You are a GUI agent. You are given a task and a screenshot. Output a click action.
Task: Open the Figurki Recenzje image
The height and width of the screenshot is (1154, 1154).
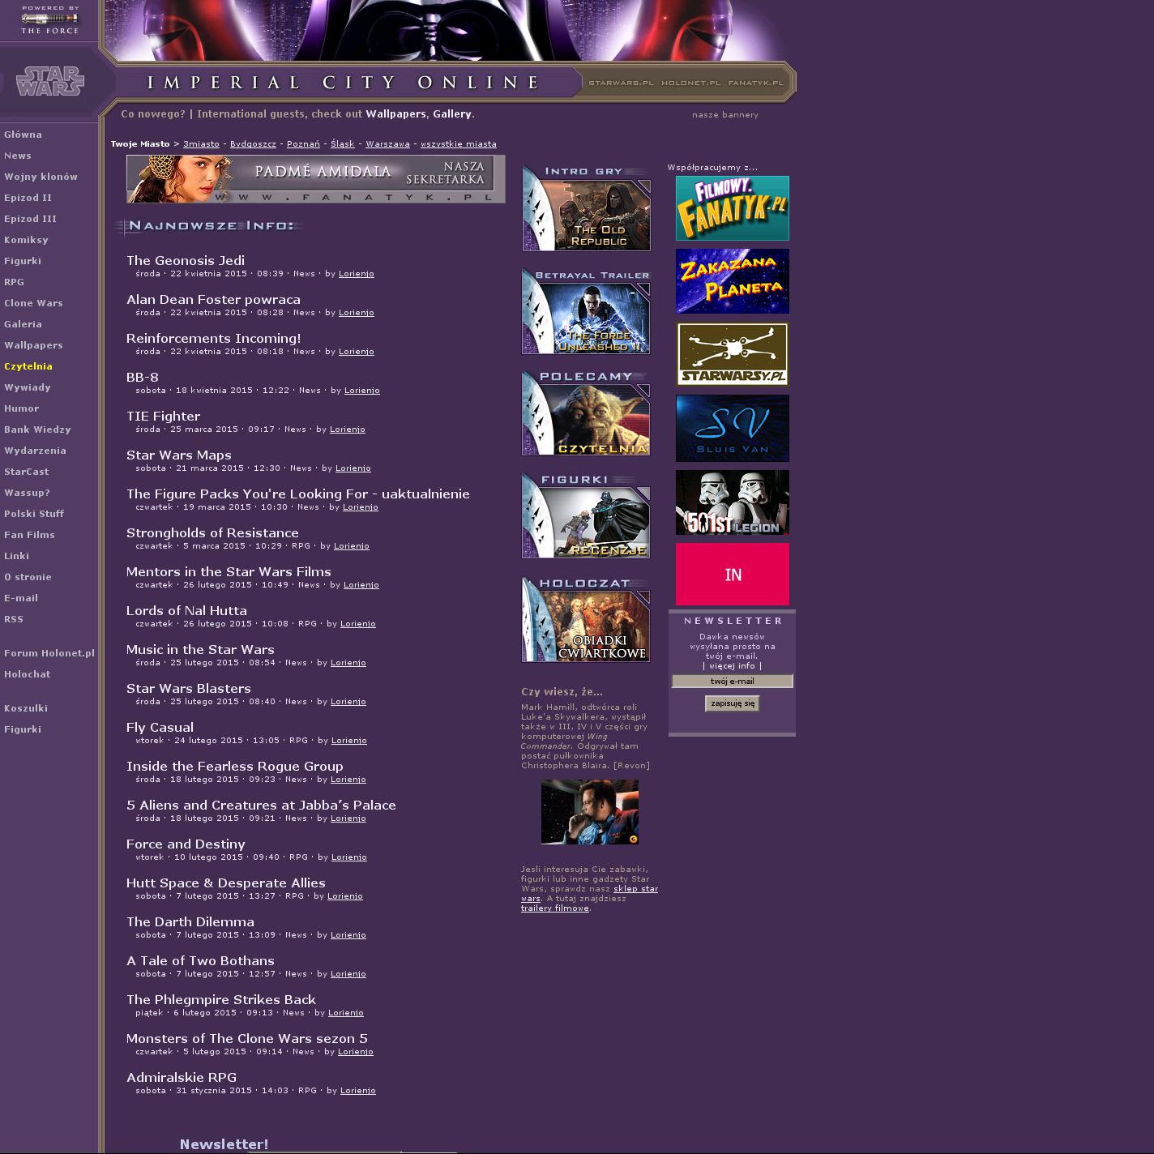point(586,516)
